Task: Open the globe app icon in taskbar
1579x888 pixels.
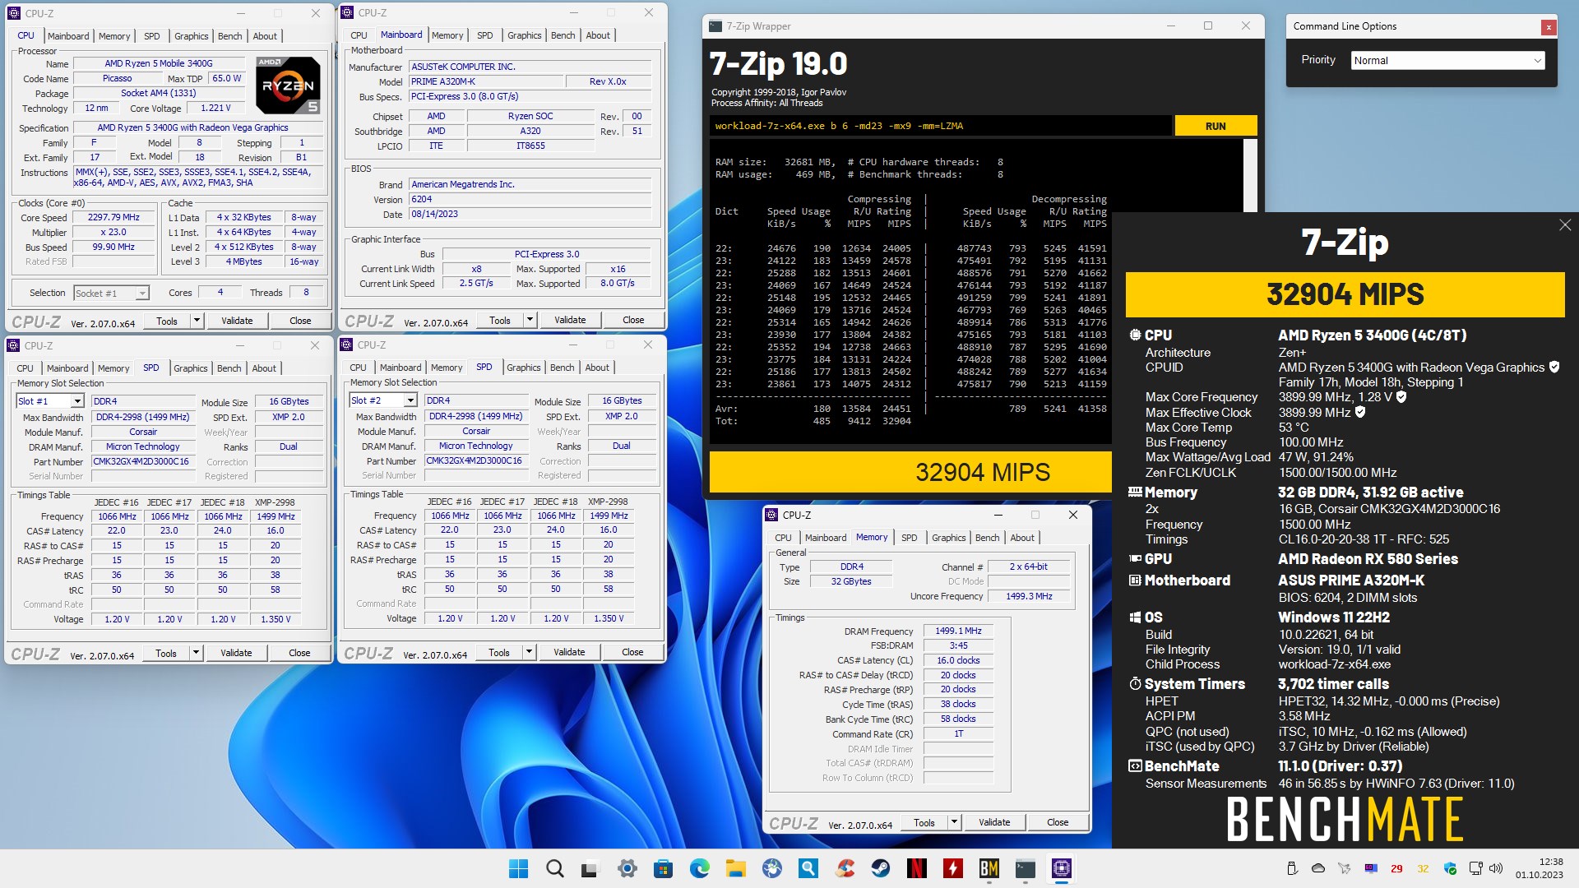Action: pyautogui.click(x=771, y=868)
